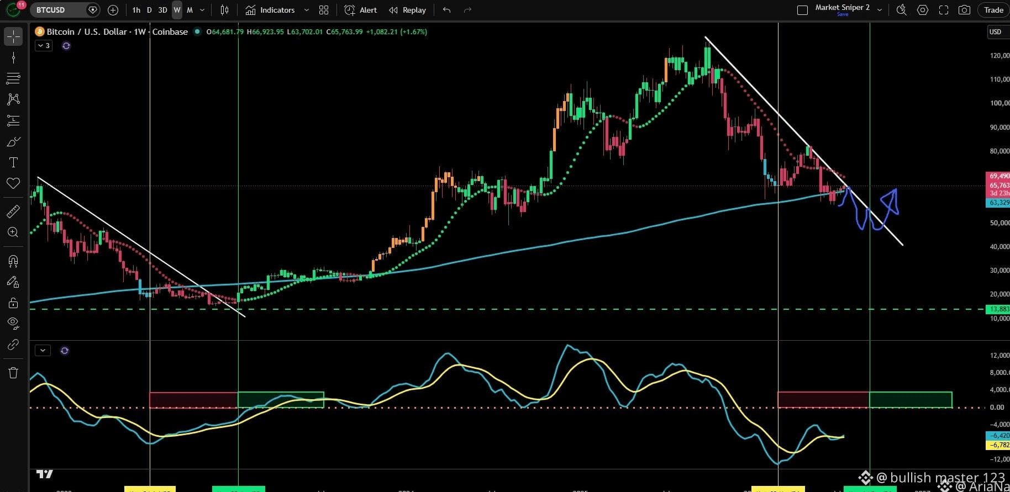Viewport: 1010px width, 492px height.
Task: Switch to the 3D timeframe
Action: coord(162,10)
